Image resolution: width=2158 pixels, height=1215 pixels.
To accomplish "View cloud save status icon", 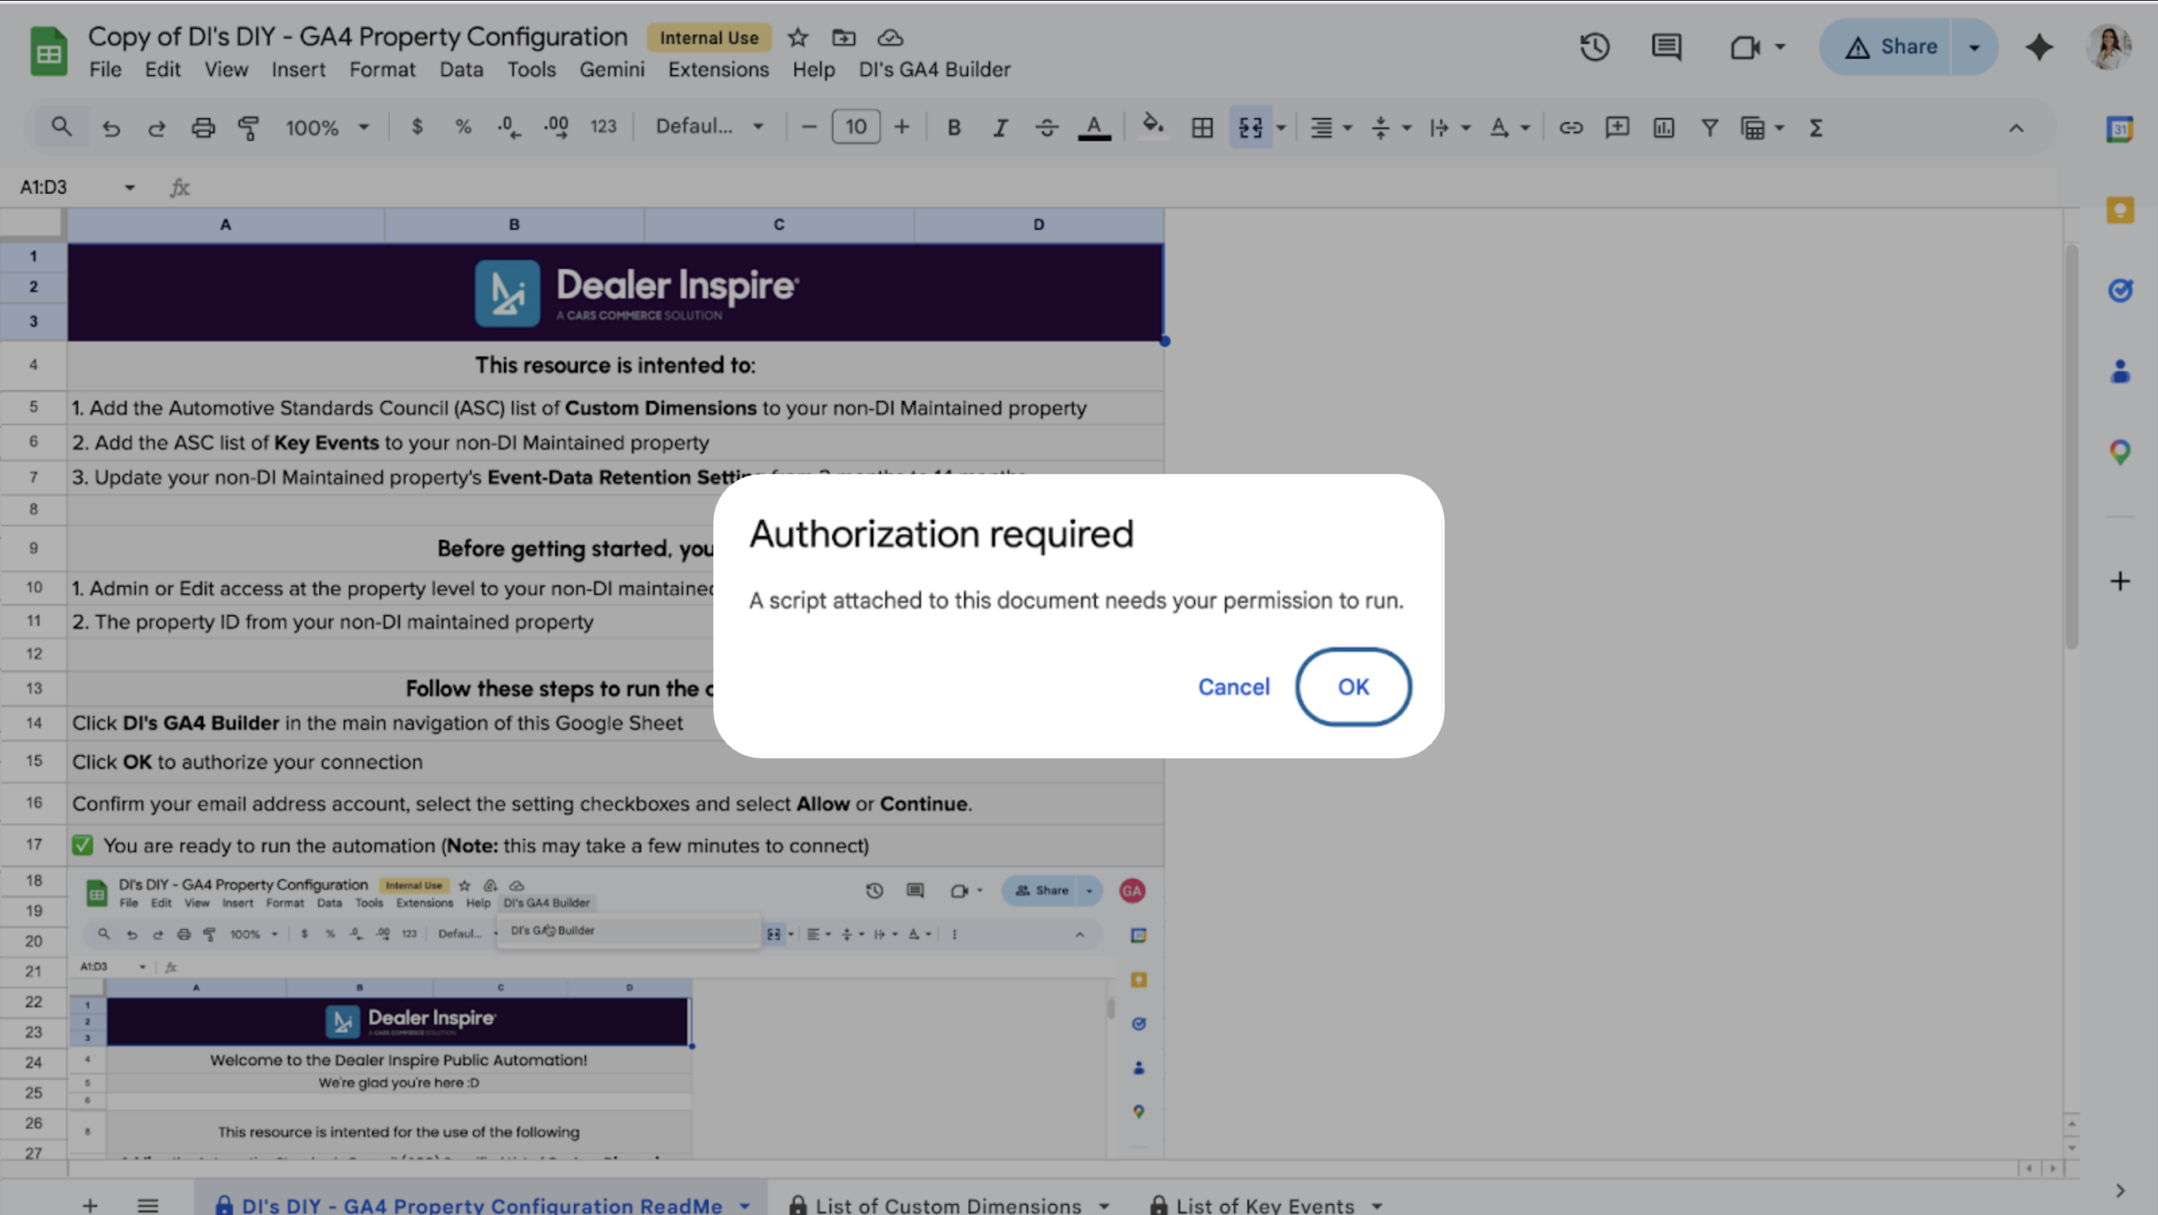I will (x=890, y=38).
